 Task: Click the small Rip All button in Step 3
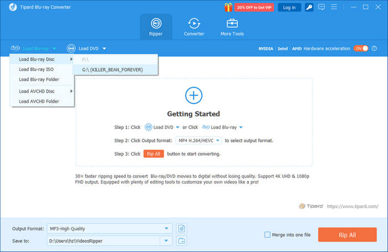(x=154, y=154)
